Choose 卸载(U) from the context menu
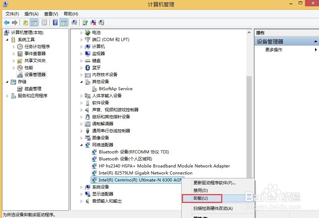 pos(218,198)
